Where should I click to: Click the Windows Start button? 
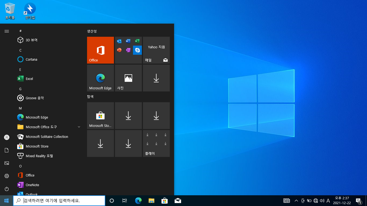tap(6, 201)
